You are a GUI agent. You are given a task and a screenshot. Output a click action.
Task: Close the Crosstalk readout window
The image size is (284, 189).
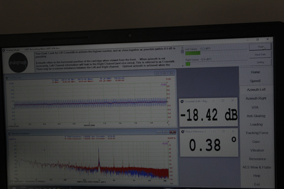coord(233,100)
